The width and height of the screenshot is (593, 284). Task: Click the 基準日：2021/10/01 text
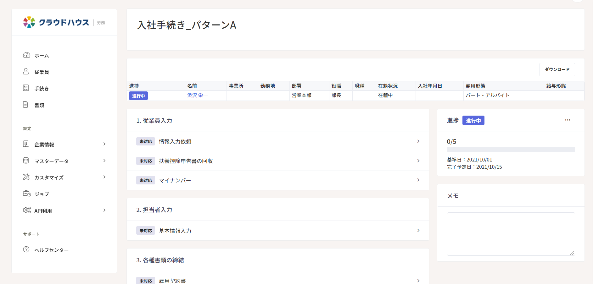[x=469, y=160]
